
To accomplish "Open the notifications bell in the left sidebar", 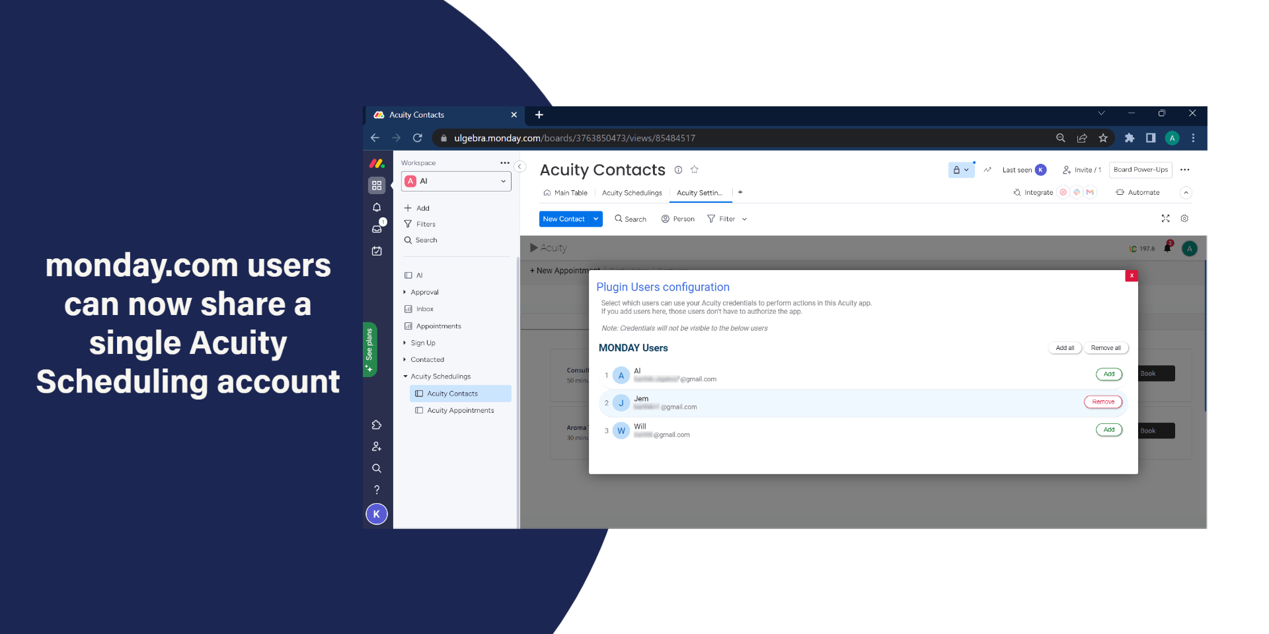I will [377, 207].
